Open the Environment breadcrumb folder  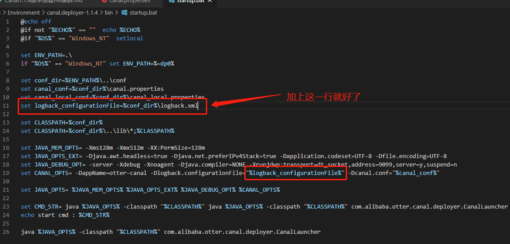(x=23, y=13)
